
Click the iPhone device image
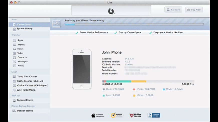82,69
